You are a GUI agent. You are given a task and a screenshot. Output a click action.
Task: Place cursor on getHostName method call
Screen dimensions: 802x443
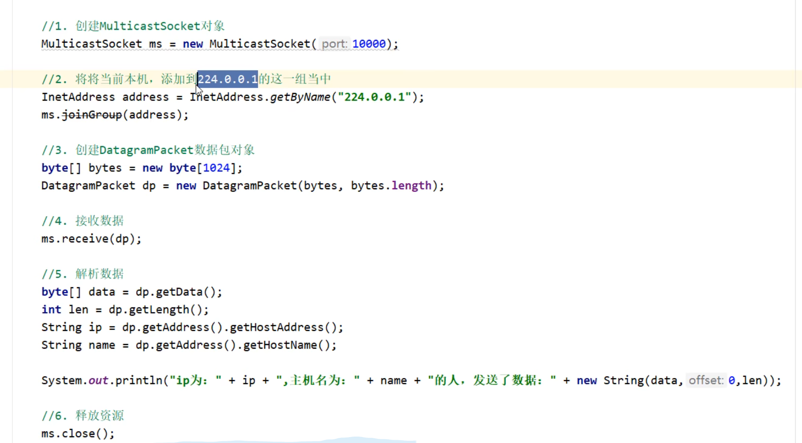[x=280, y=345]
